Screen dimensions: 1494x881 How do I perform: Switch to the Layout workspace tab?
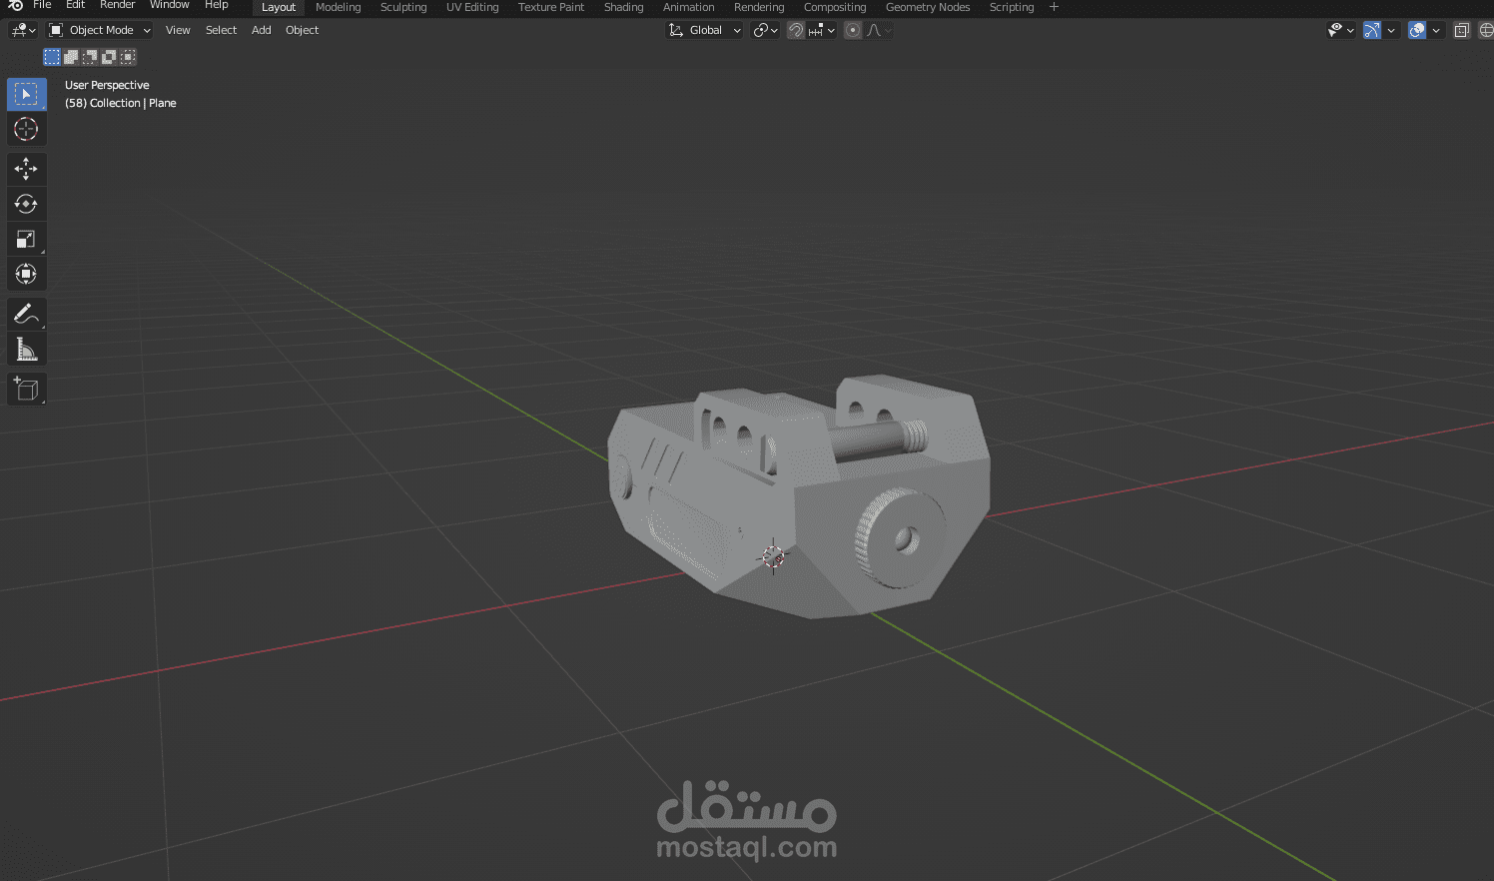279,7
